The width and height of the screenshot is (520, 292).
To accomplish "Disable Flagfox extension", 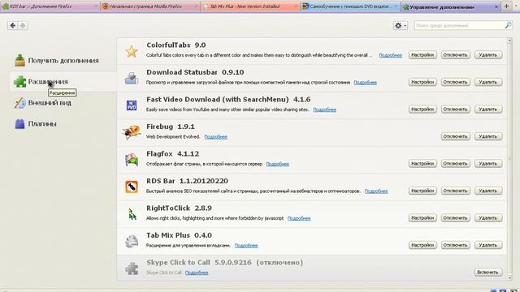I will [455, 163].
